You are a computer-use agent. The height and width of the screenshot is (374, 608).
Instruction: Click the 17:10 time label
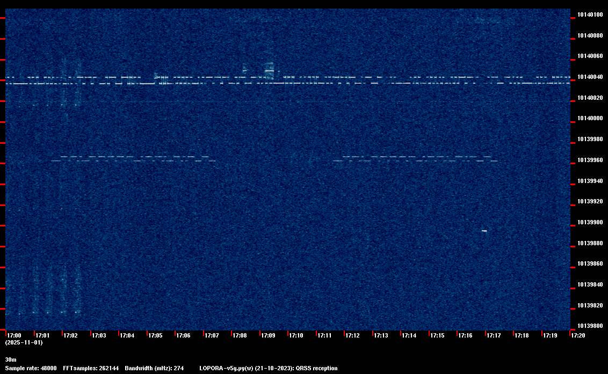pyautogui.click(x=296, y=335)
